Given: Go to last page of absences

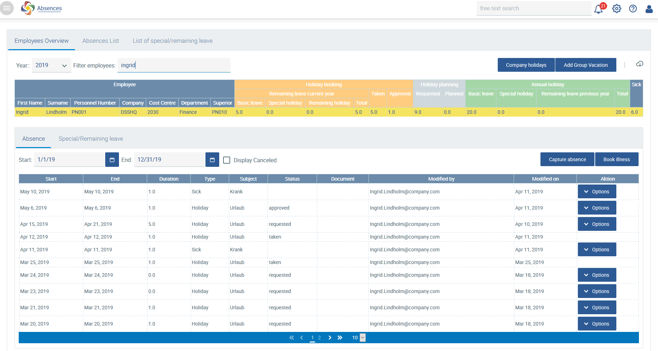Looking at the screenshot, I should pyautogui.click(x=340, y=338).
